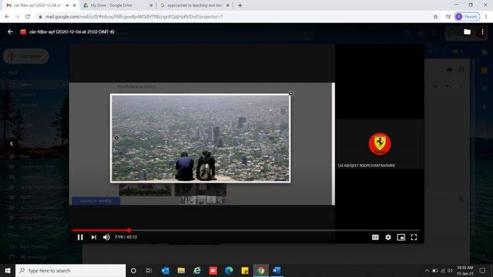Open the email in new window
The height and width of the screenshot is (277, 493).
[461, 70]
